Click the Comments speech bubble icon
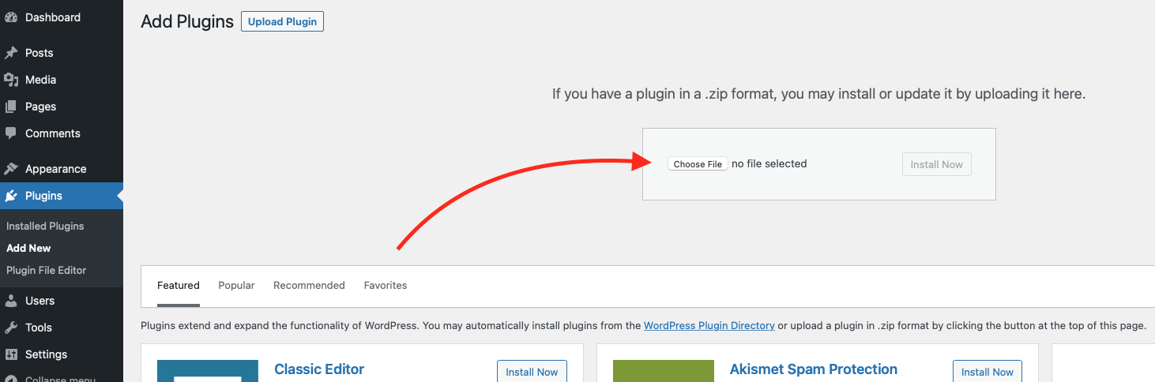This screenshot has height=382, width=1155. [x=11, y=133]
